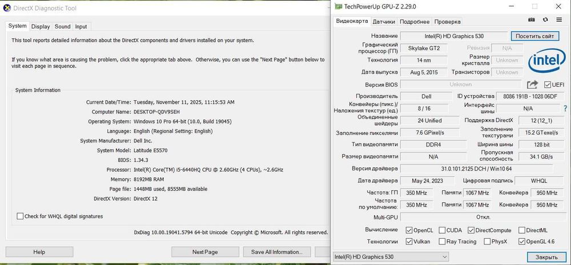Image resolution: width=571 pixels, height=265 pixels.
Task: Click processor i5-6440HQ text
Action: pyautogui.click(x=208, y=169)
